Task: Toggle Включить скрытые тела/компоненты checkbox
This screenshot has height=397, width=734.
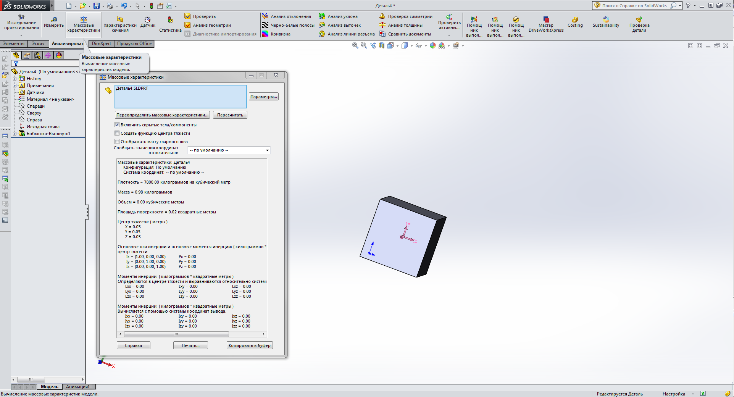Action: click(117, 125)
